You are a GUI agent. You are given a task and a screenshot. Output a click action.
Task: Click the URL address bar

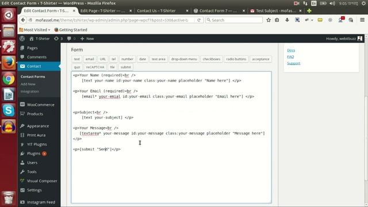(x=112, y=20)
